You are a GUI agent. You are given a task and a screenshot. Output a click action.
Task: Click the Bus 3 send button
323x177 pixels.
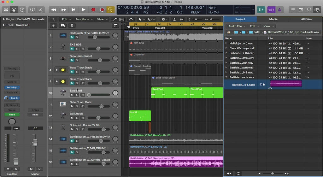14,98
